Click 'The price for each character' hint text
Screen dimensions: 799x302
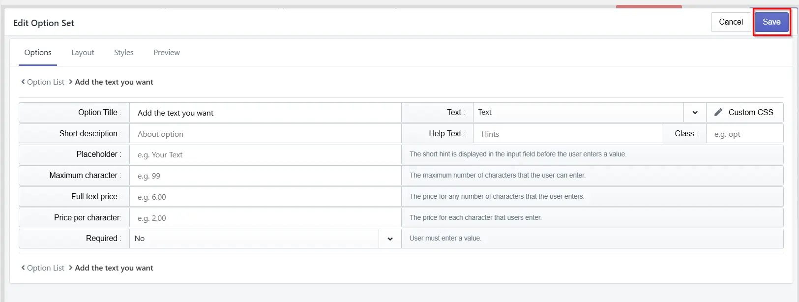coord(475,217)
